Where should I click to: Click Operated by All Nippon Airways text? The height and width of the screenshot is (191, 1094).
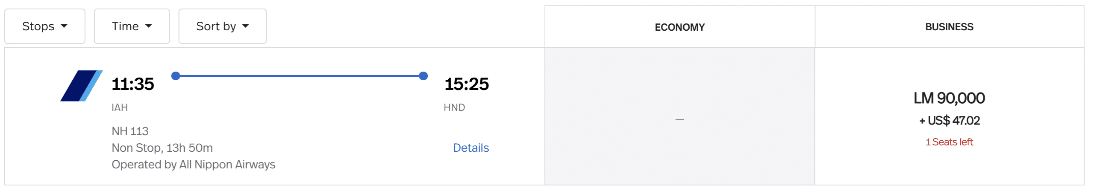pyautogui.click(x=193, y=165)
